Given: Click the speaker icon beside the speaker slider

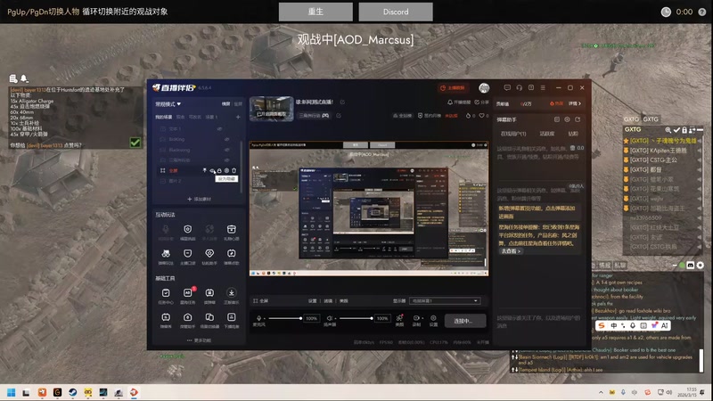Looking at the screenshot, I should [330, 318].
